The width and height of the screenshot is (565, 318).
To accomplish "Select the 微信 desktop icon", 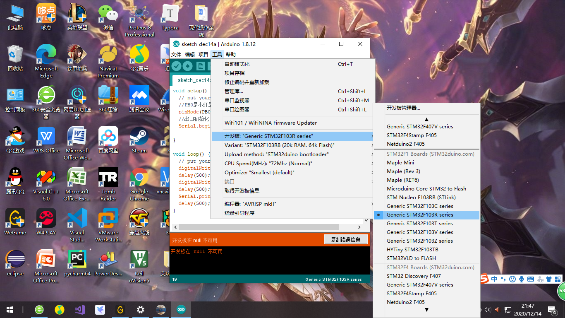I will [108, 18].
